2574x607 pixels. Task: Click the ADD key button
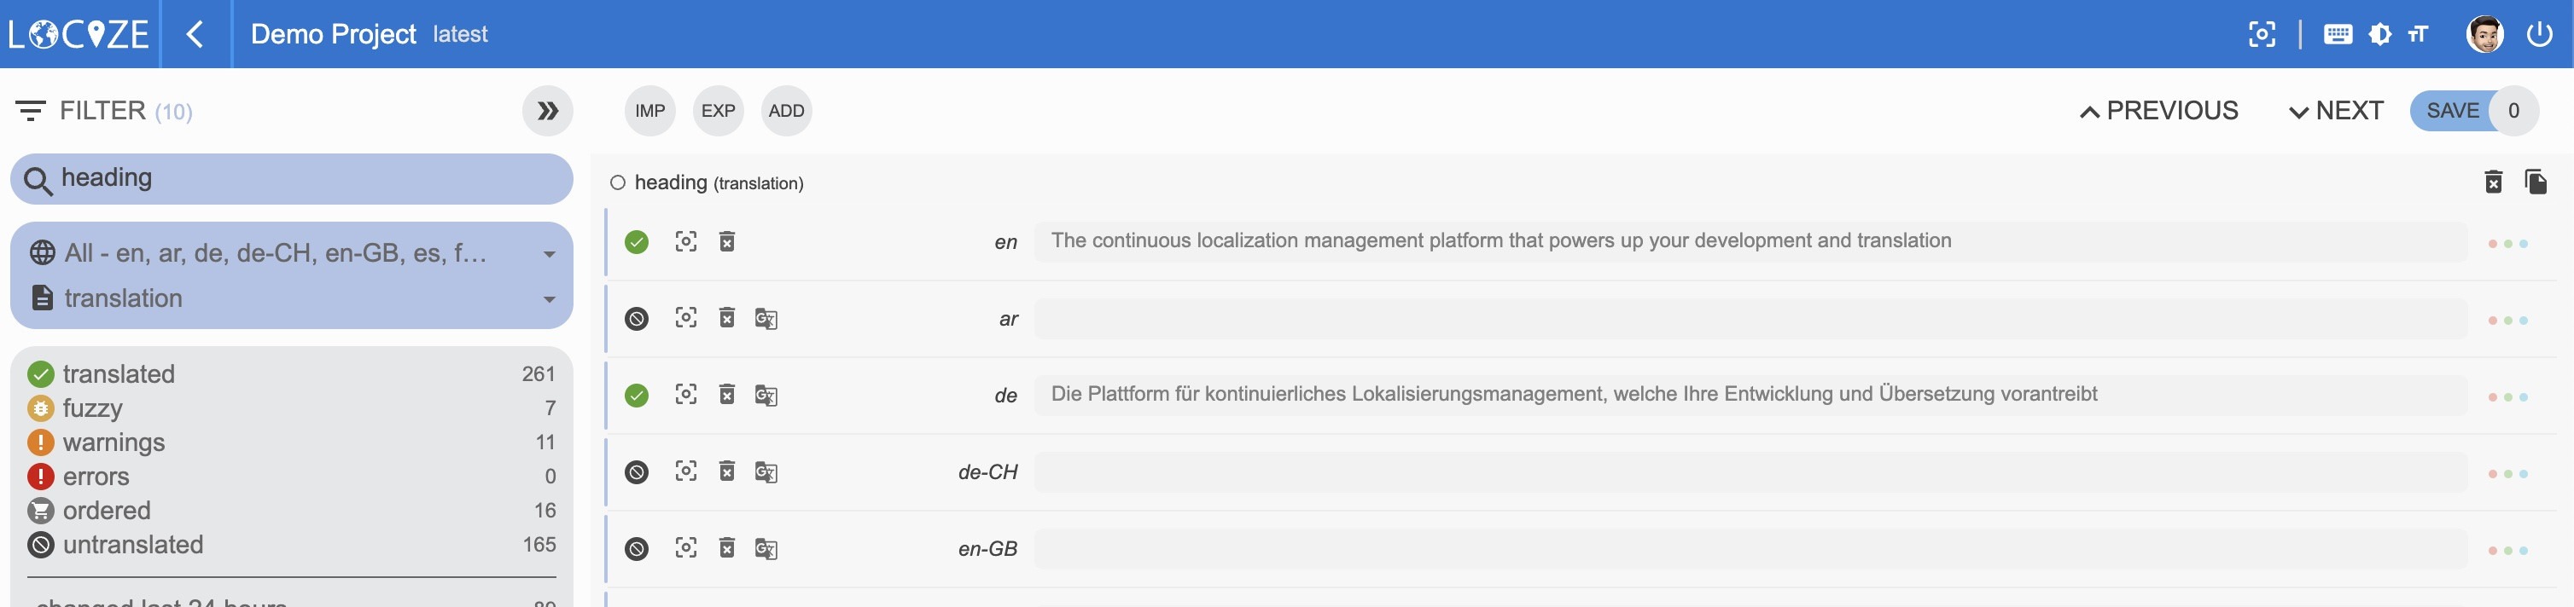coord(786,111)
